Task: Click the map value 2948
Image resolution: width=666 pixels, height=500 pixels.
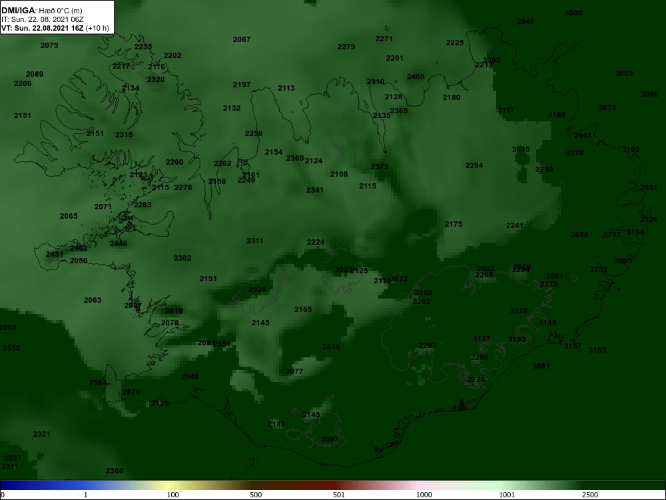Action: [x=525, y=21]
